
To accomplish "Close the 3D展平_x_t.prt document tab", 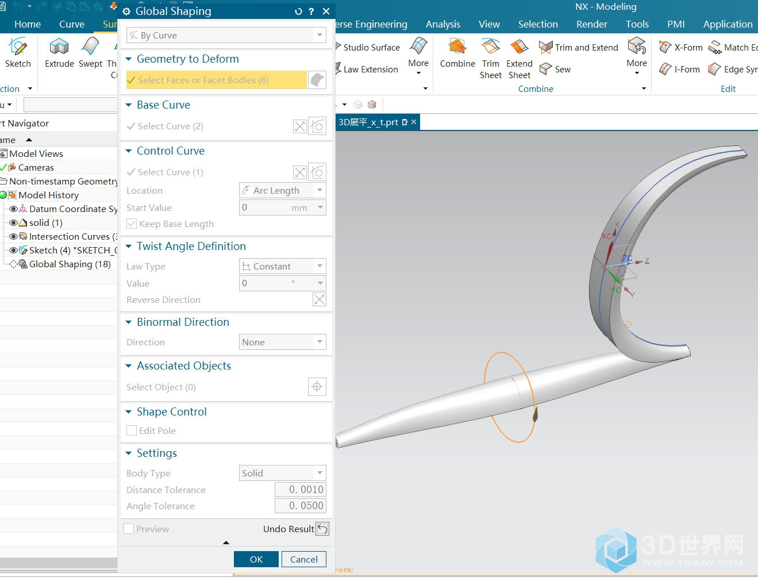I will tap(414, 122).
